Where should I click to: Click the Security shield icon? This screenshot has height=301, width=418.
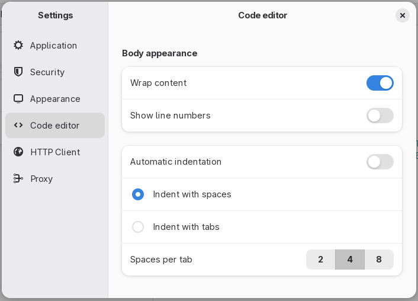[18, 72]
